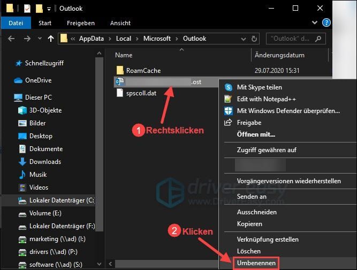Switch to the Start ribbon tab
This screenshot has width=357, height=270.
pyautogui.click(x=45, y=23)
